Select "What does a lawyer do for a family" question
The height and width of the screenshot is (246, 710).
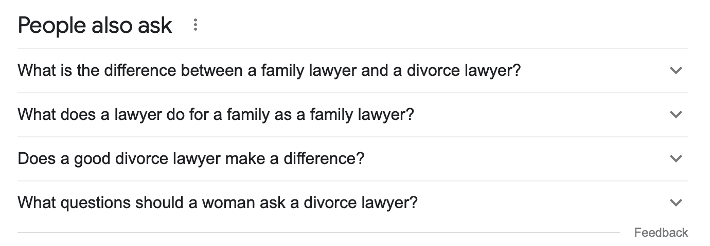coord(216,115)
